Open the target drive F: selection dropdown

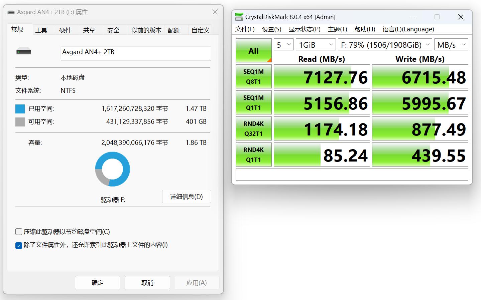point(385,44)
